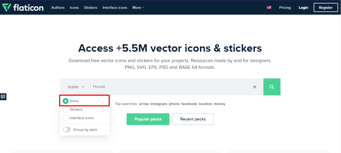341x153 pixels.
Task: Collapse the Icons search type dropdown
Action: (x=76, y=87)
